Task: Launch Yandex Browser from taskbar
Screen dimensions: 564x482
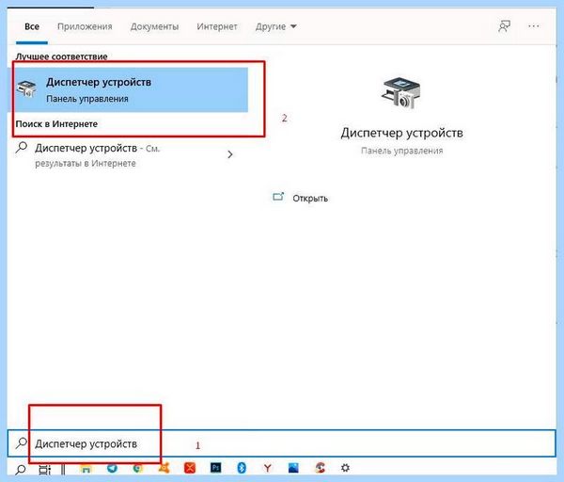Action: [x=267, y=468]
